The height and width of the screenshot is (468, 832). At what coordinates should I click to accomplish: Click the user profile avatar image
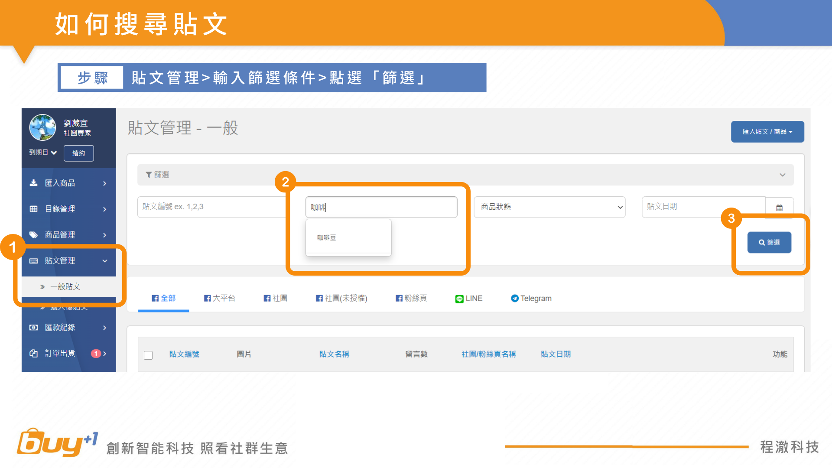coord(42,127)
